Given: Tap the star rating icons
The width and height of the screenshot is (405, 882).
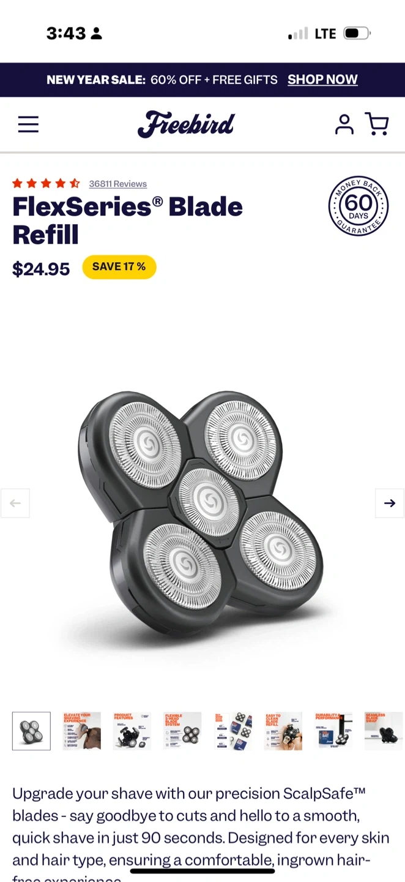Looking at the screenshot, I should [x=46, y=183].
